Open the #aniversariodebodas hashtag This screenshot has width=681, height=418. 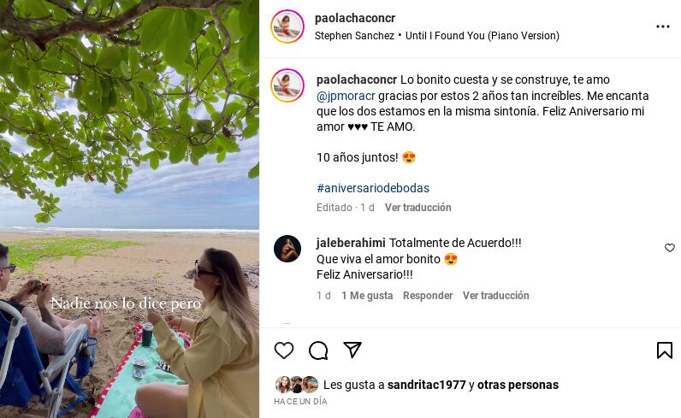pyautogui.click(x=373, y=188)
